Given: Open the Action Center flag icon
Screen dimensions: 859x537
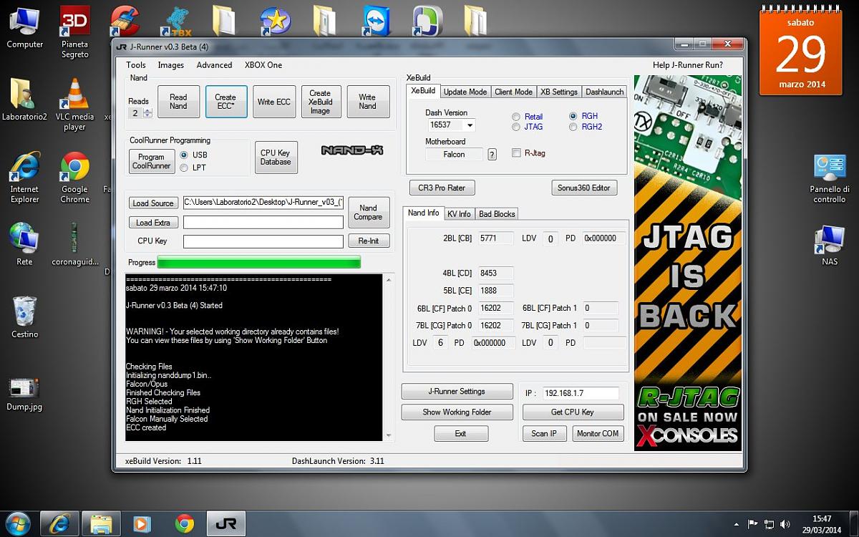Looking at the screenshot, I should [753, 524].
